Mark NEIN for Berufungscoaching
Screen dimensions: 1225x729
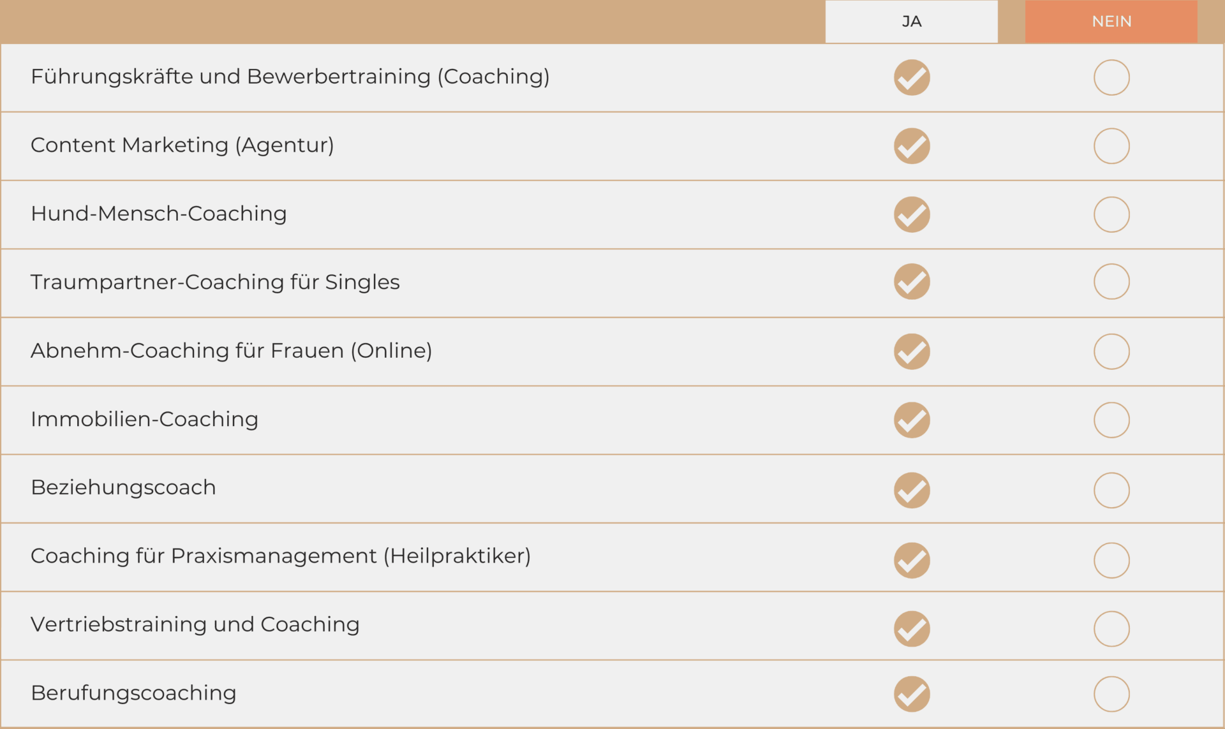[x=1111, y=694]
